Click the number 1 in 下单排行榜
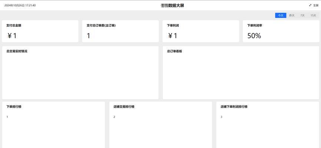This screenshot has width=321, height=148. click(x=7, y=117)
